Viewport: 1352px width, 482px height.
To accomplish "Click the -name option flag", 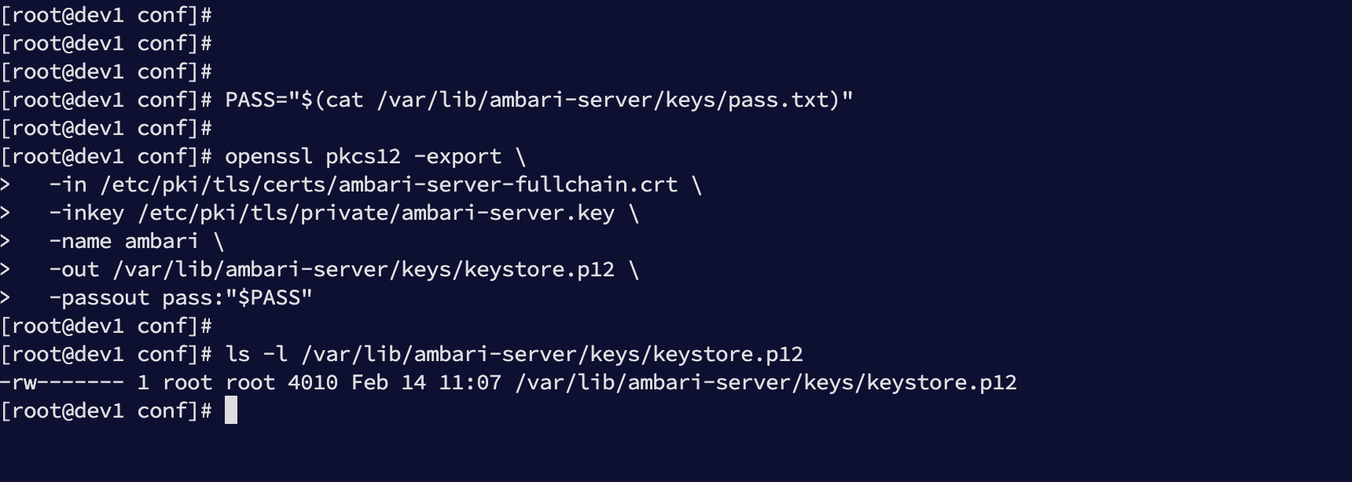I will coord(80,241).
